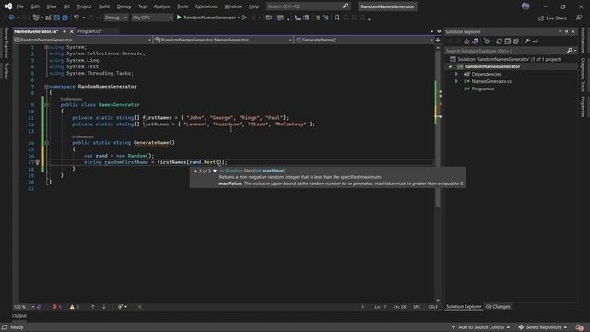Collapse the NamesGenerator class block
Viewport: 590px width, 332px height.
pyautogui.click(x=47, y=104)
